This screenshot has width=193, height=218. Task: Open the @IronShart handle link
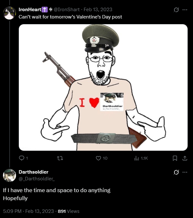tap(67, 10)
